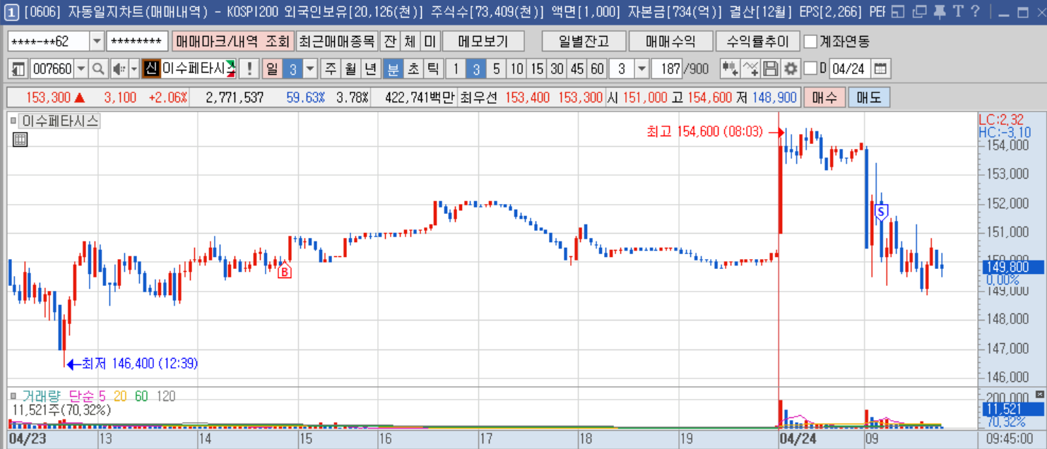Click the date field showing 04/24
1047x449 pixels.
(x=849, y=69)
